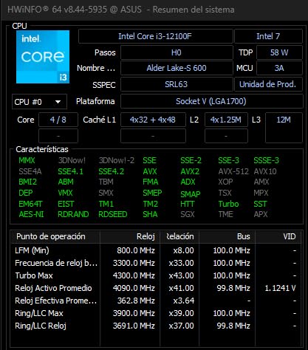The width and height of the screenshot is (308, 350).
Task: Click the SRL63 SSPEC value
Action: 177,84
